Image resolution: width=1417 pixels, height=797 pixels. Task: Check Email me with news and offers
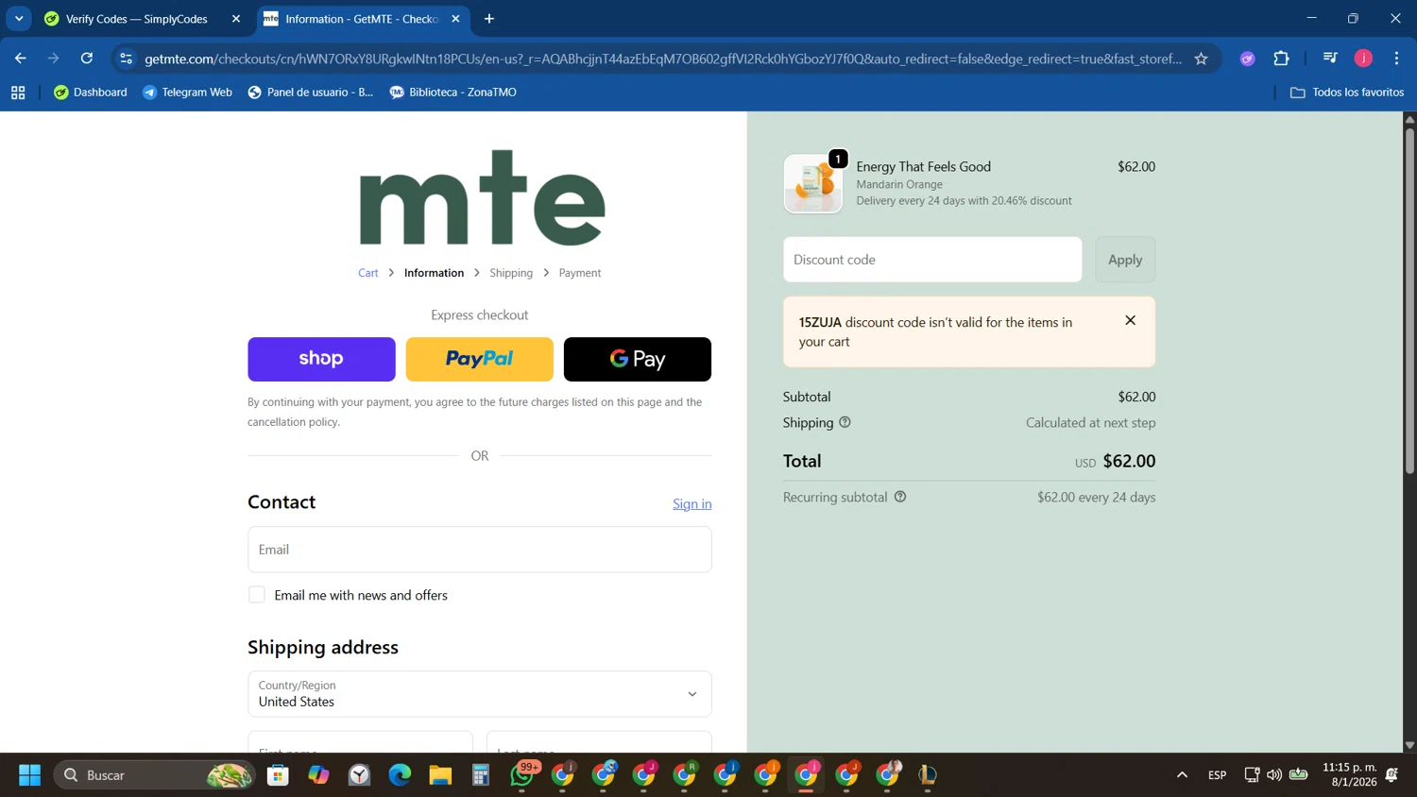(257, 595)
